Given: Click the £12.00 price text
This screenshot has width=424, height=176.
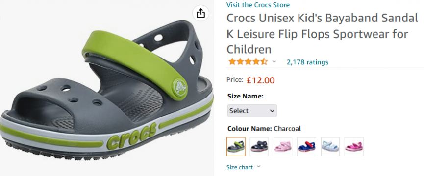Looking at the screenshot, I should (260, 80).
